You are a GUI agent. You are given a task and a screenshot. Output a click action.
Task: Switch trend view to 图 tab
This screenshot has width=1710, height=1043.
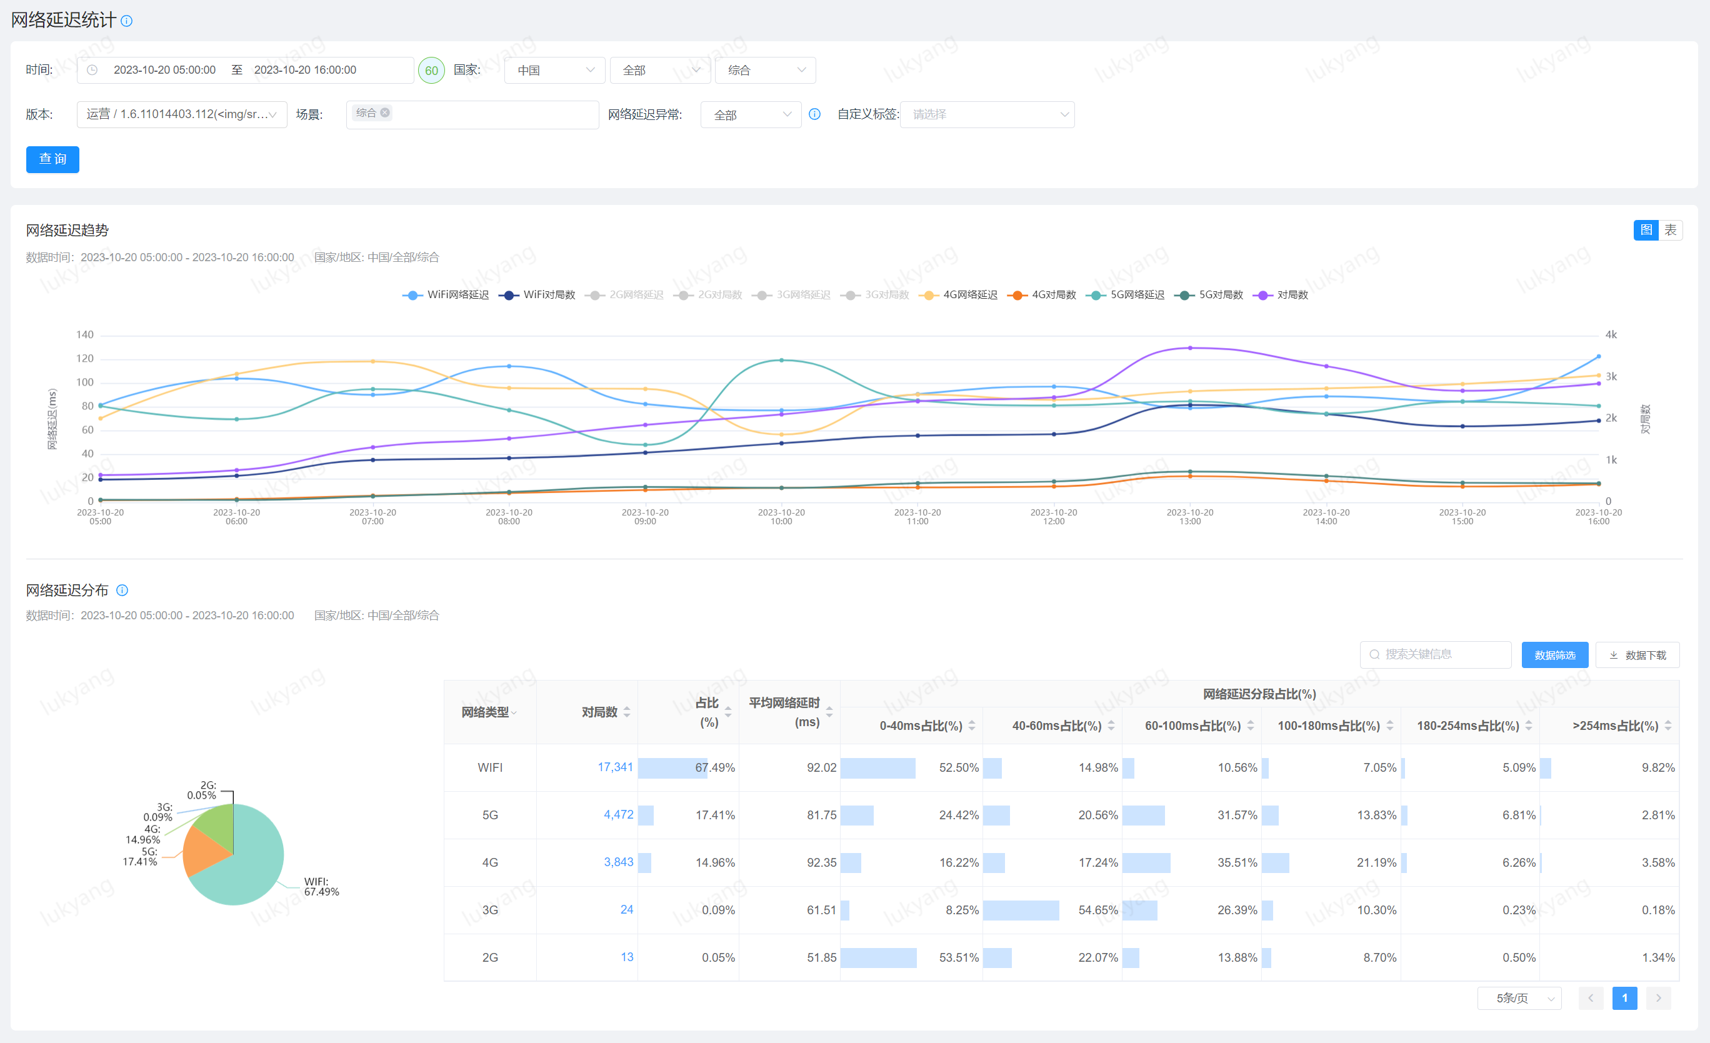1646,231
